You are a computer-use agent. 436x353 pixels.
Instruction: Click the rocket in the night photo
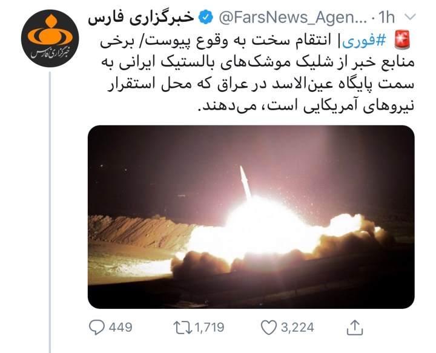[245, 182]
